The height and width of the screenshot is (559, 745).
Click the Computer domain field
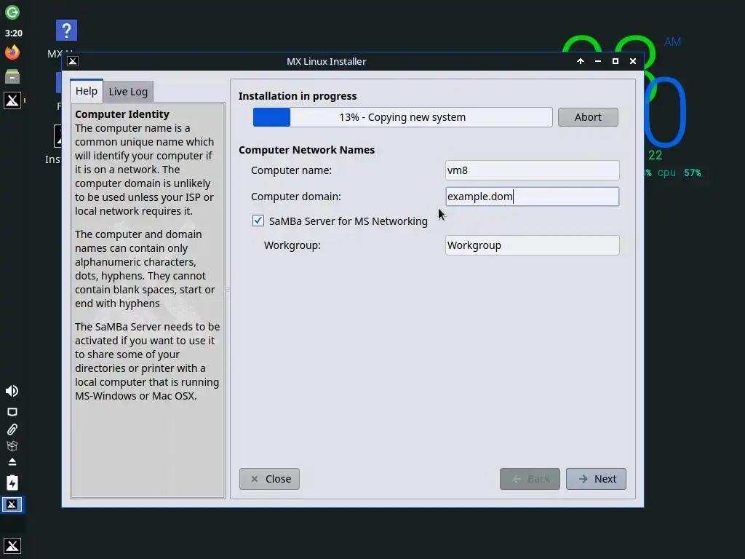coord(532,197)
